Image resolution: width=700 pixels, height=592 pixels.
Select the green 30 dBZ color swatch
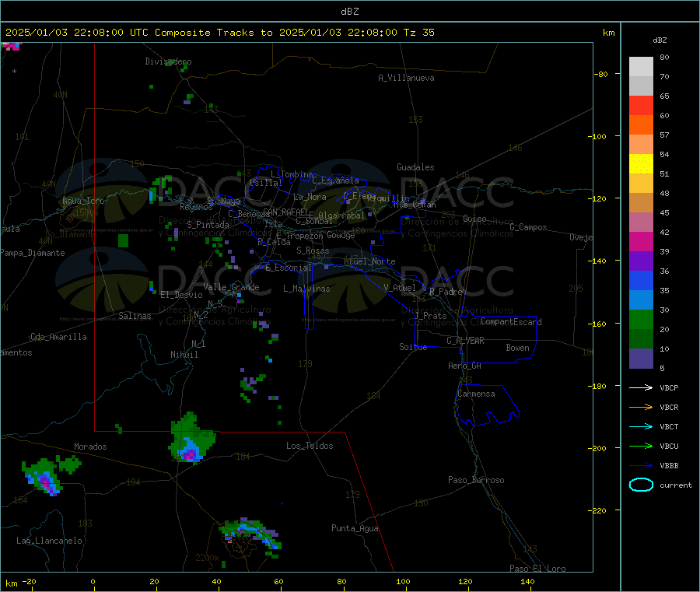point(641,319)
